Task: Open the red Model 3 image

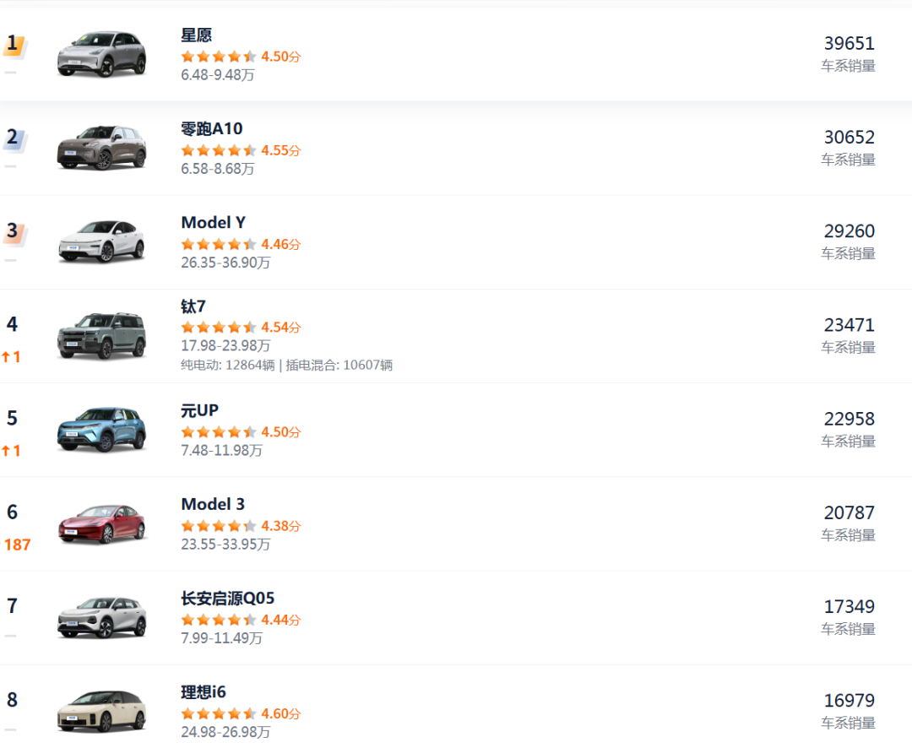Action: coord(102,523)
